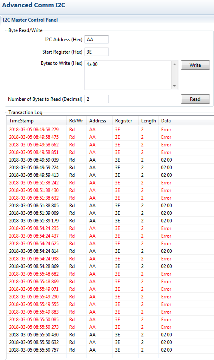The width and height of the screenshot is (214, 360).
Task: Select log row timestamped 08:49:59 039
Action: click(x=110, y=160)
